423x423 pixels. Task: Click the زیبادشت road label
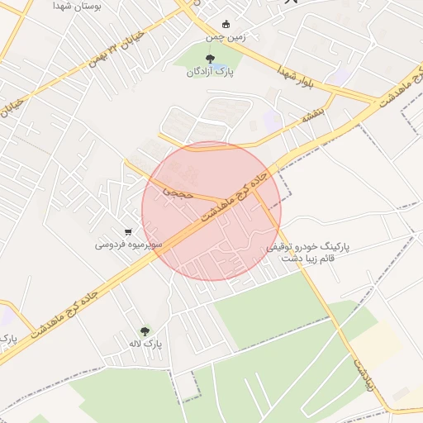364,375
